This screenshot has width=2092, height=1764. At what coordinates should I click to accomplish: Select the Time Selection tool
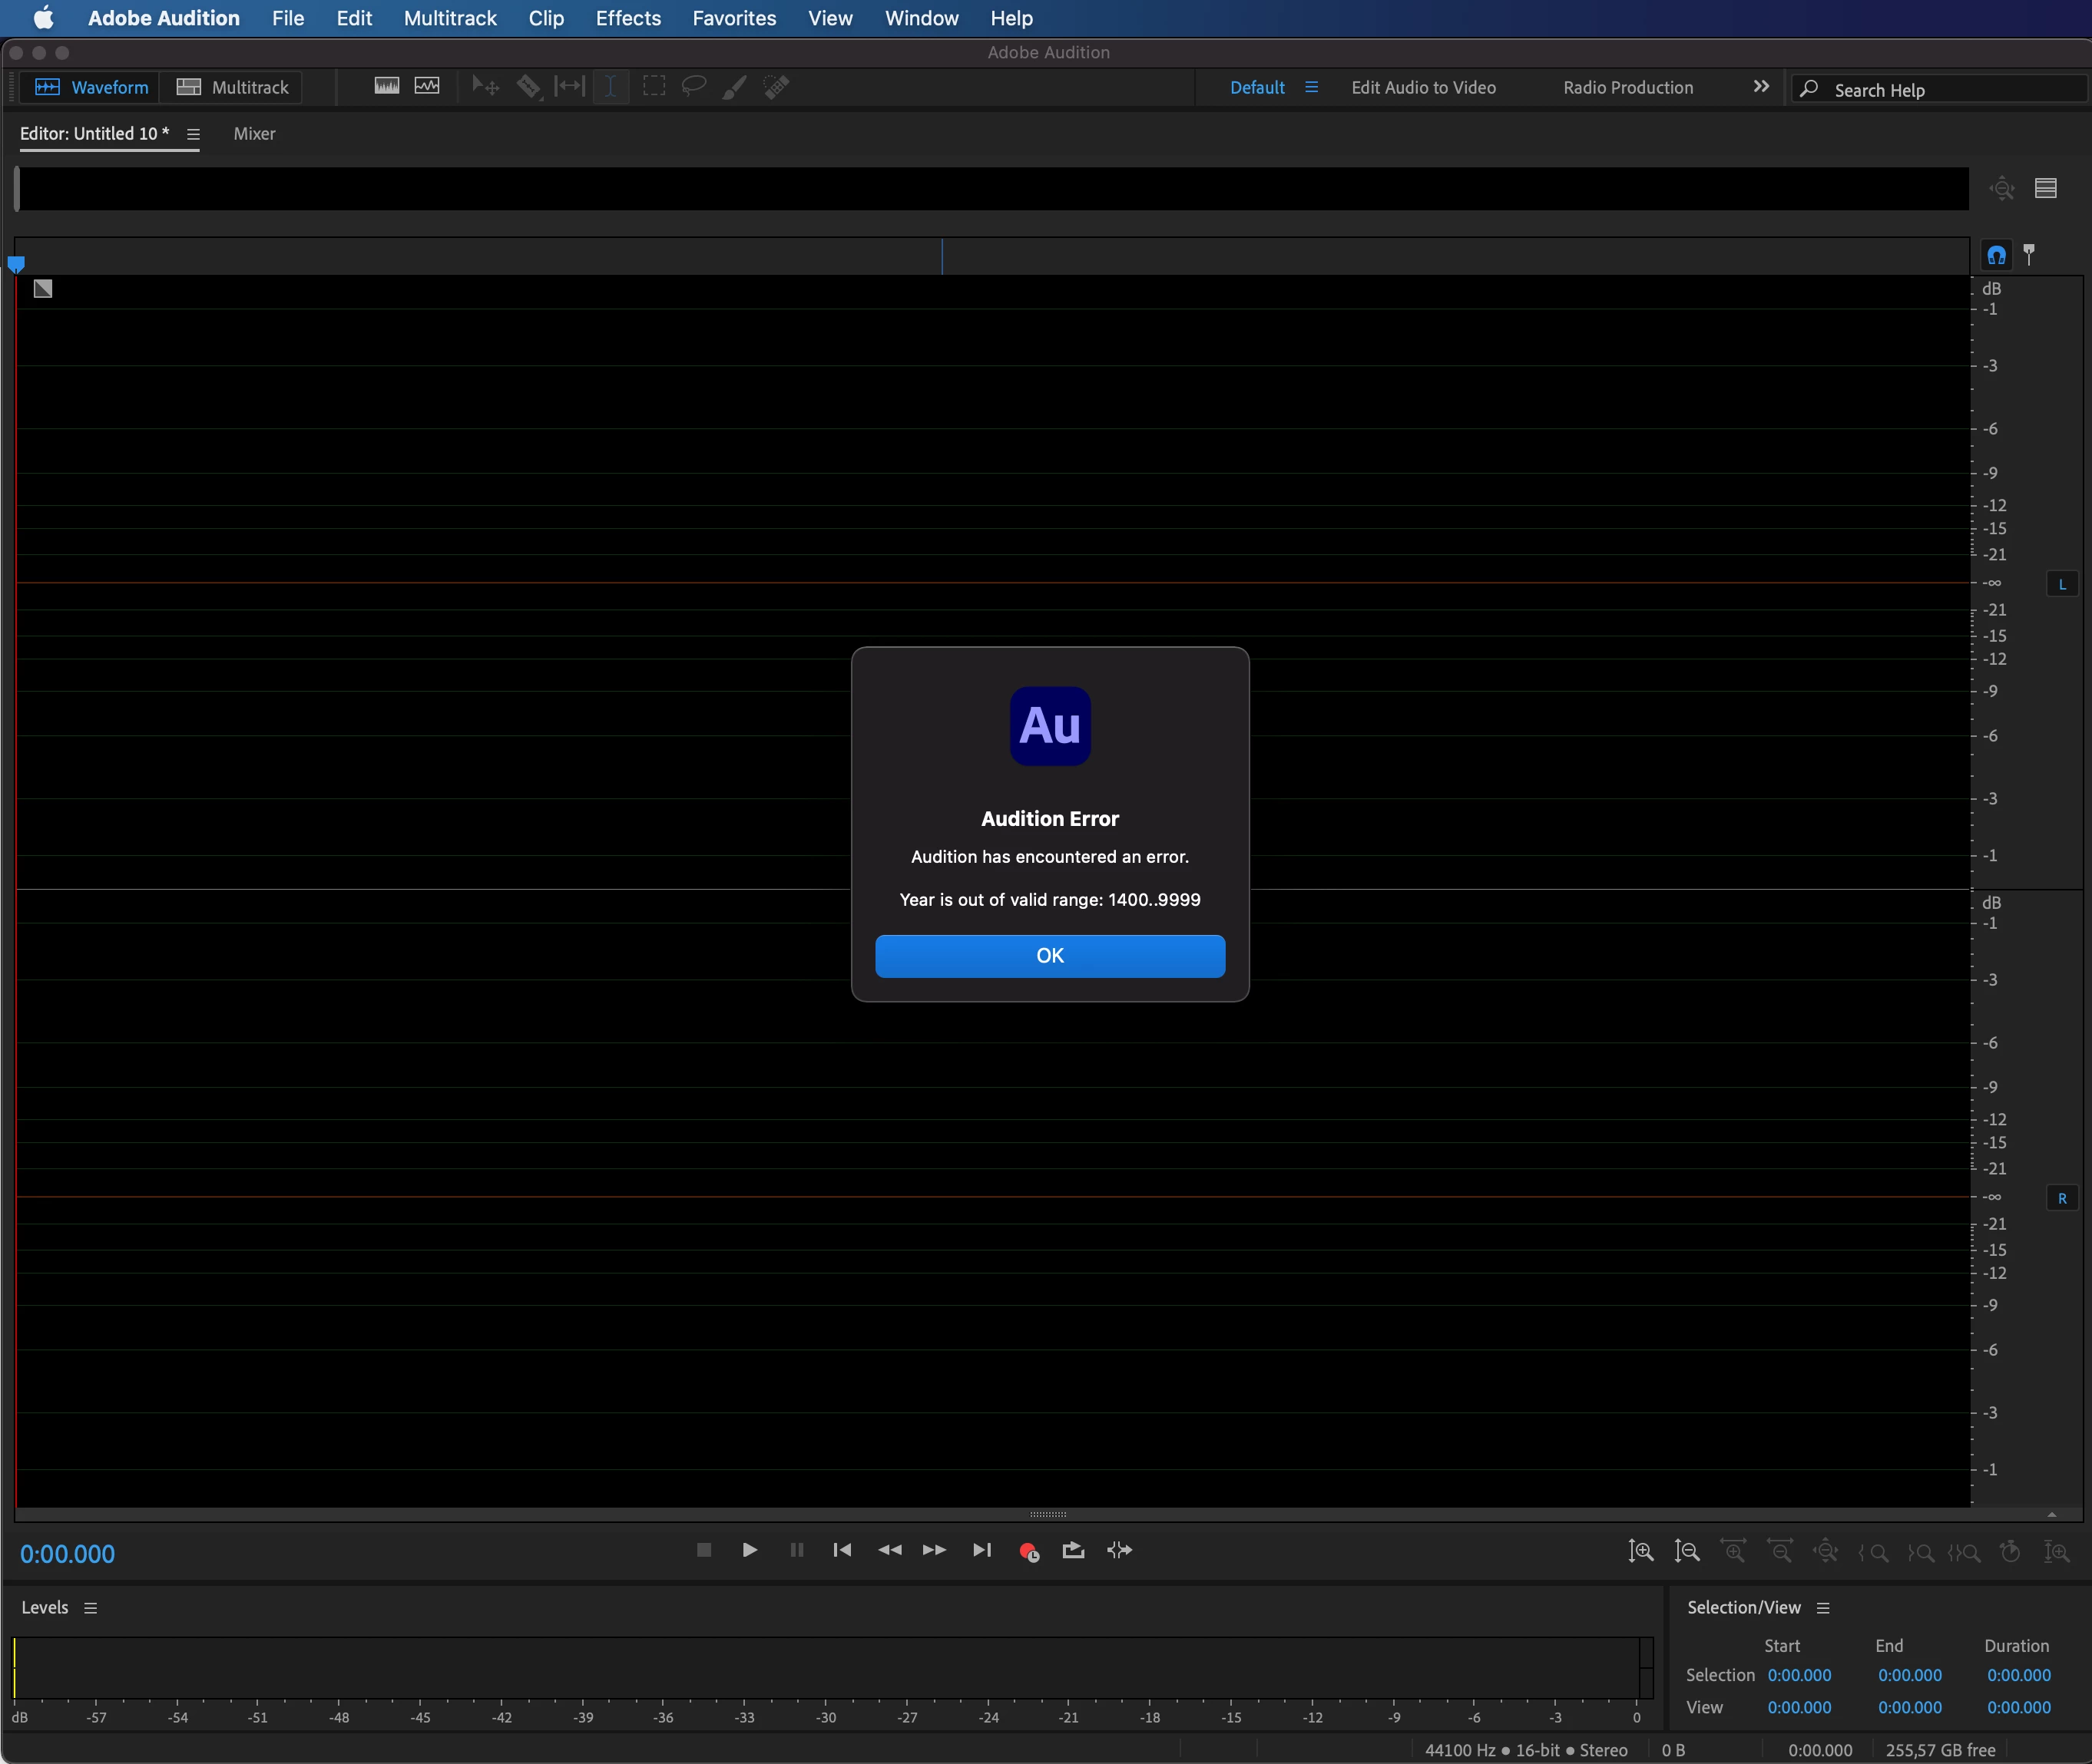(611, 86)
